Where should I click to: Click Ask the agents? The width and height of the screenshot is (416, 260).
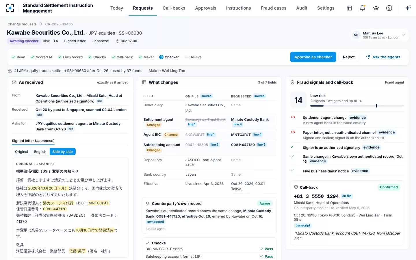[383, 57]
